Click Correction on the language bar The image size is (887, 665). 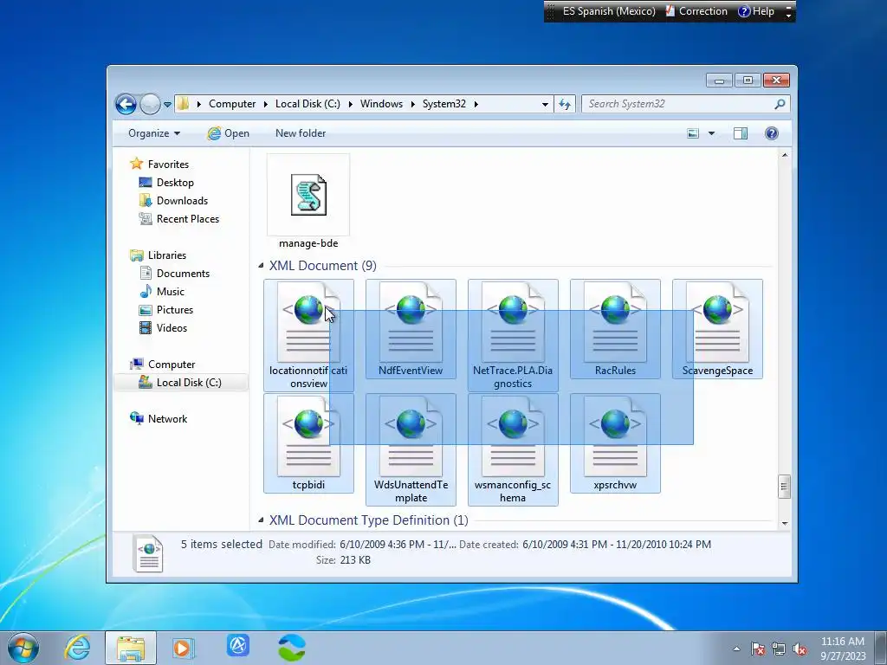pos(696,11)
